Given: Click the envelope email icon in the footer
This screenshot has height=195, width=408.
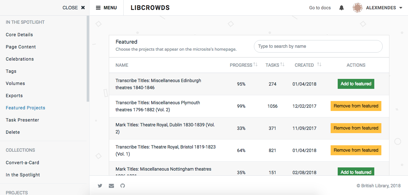Looking at the screenshot, I should pos(111,186).
